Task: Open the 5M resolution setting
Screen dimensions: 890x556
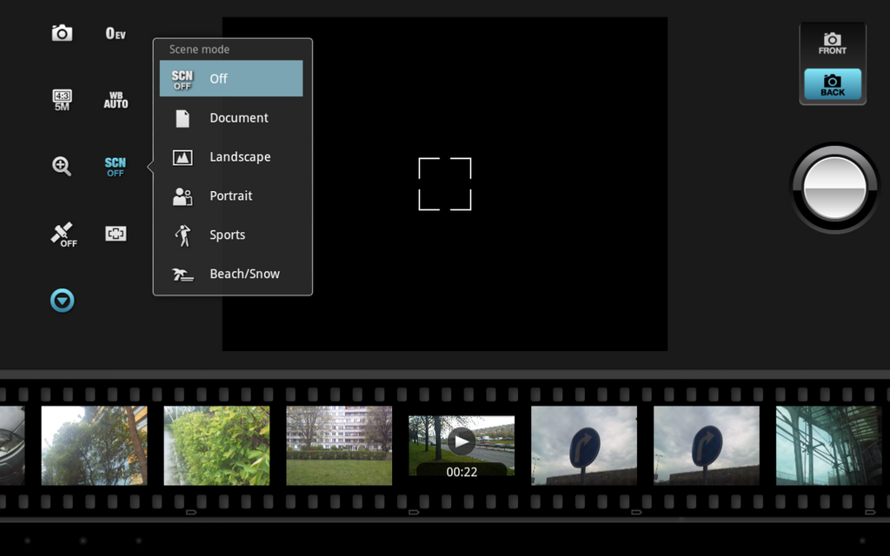Action: pyautogui.click(x=62, y=100)
